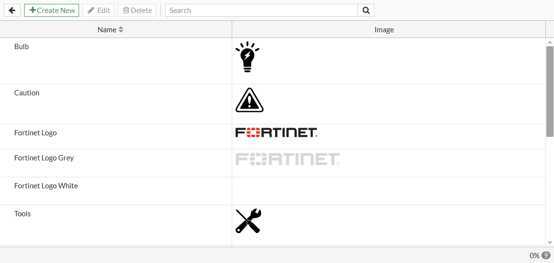Focus the Search input field
Viewport: 554px width, 263px height.
(x=262, y=10)
